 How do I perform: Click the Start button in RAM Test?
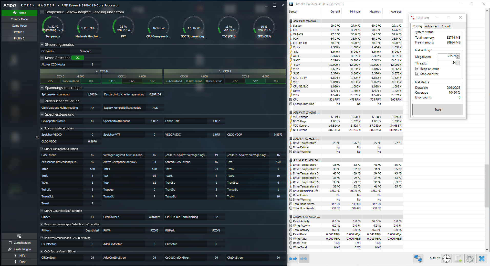437,110
